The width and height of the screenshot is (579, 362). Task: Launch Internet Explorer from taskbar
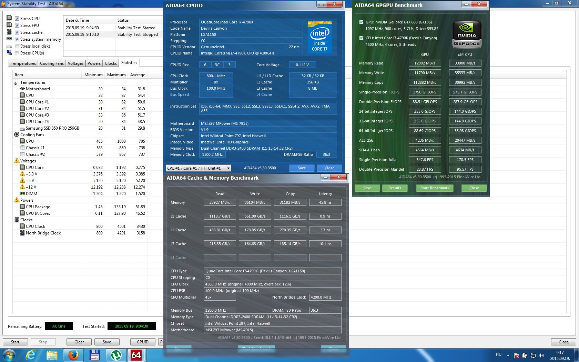(x=31, y=355)
